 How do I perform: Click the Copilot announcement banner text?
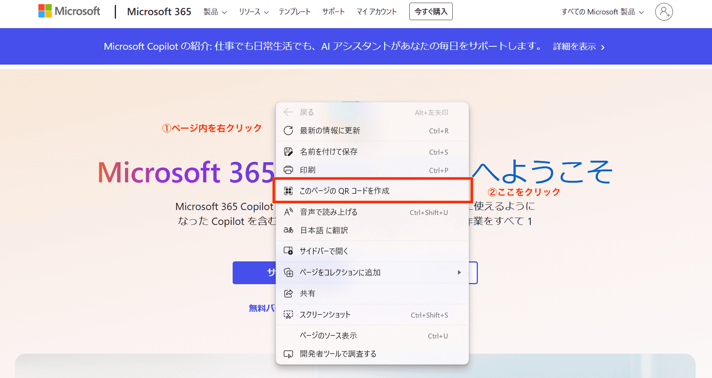(323, 46)
